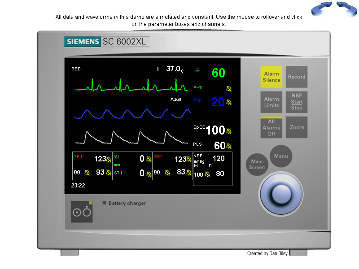
Task: Return with the Main Screen button
Action: coord(257,165)
